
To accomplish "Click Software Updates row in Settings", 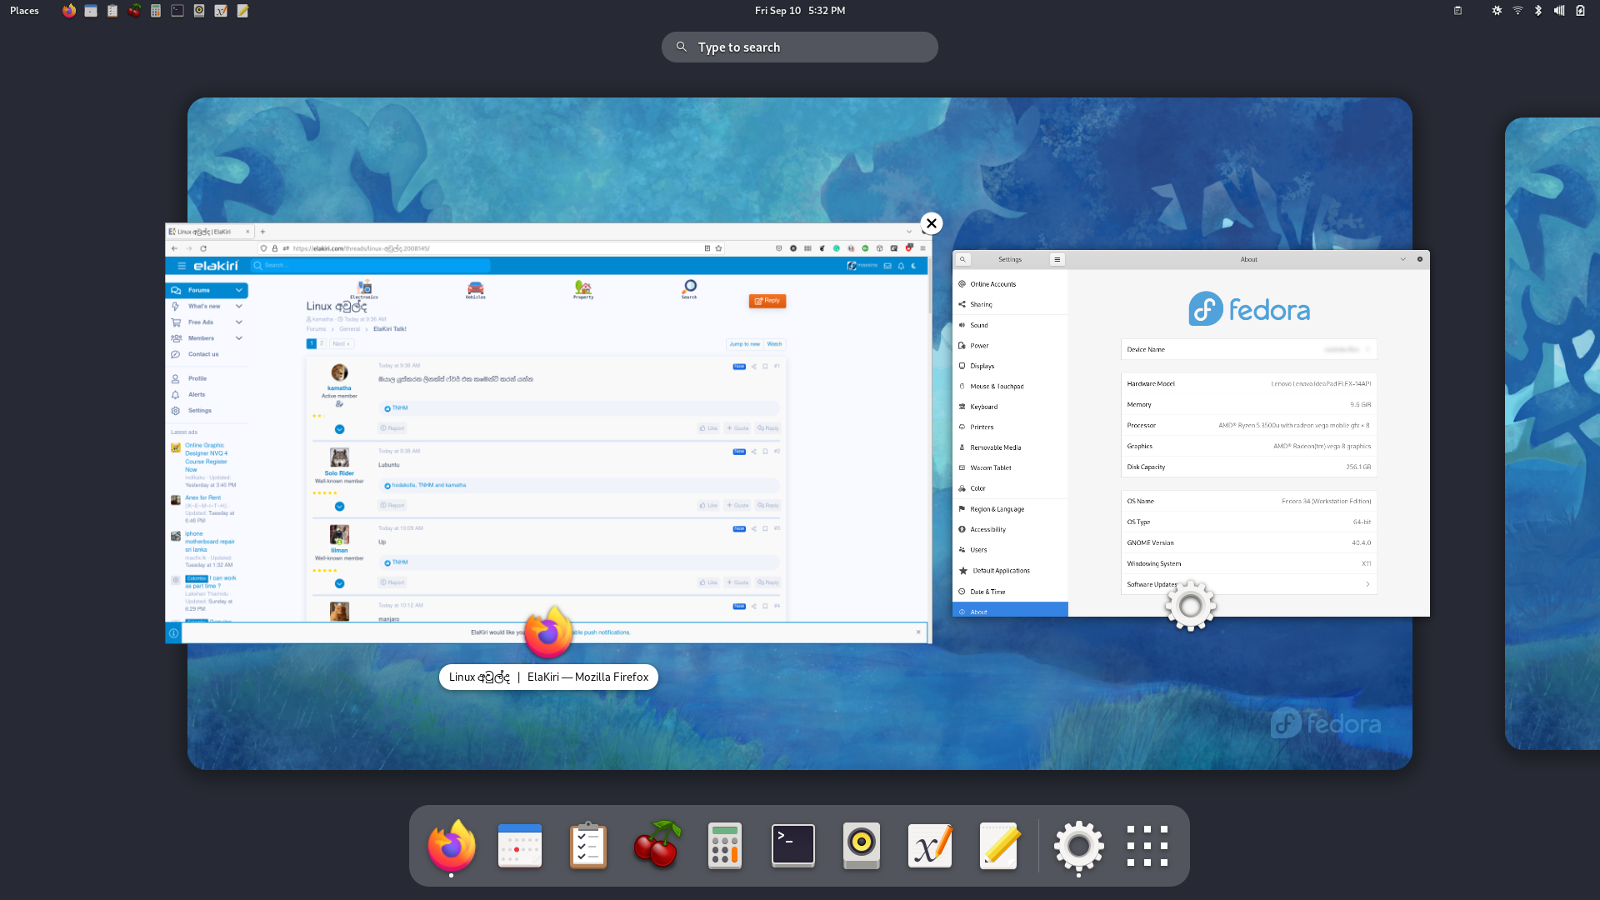I will coord(1248,584).
